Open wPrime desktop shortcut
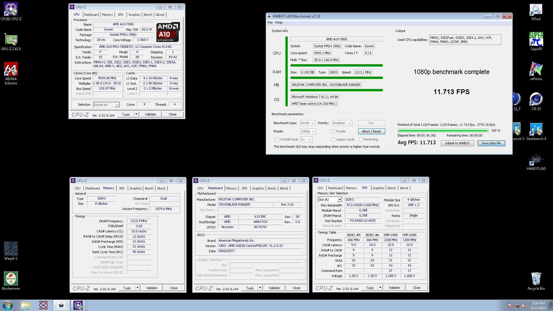This screenshot has width=553, height=311. 536,71
